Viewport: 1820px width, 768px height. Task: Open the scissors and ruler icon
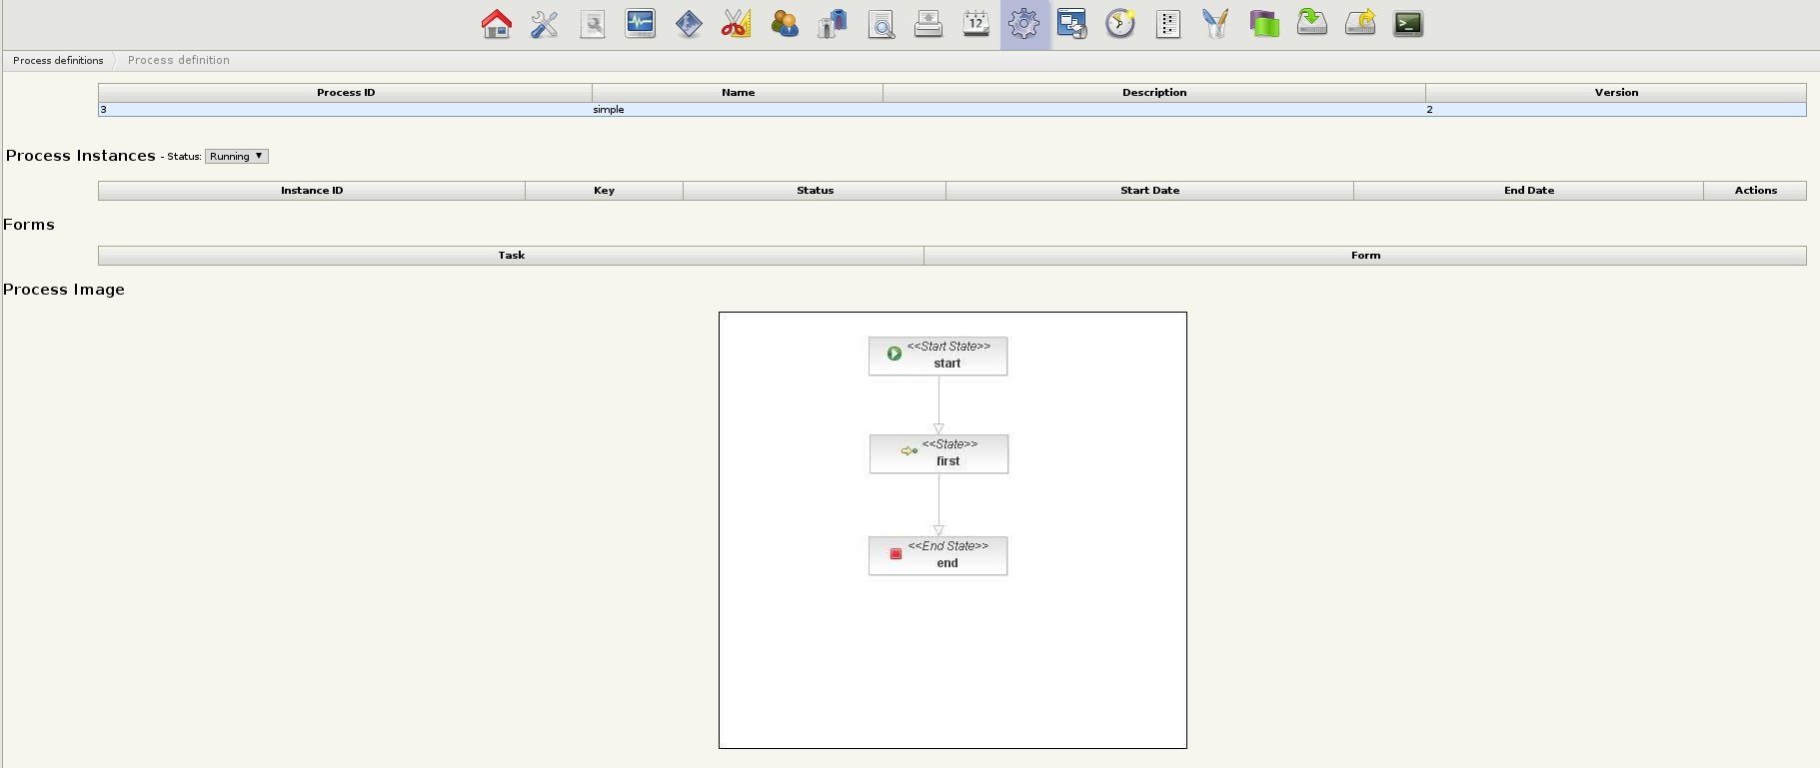737,24
